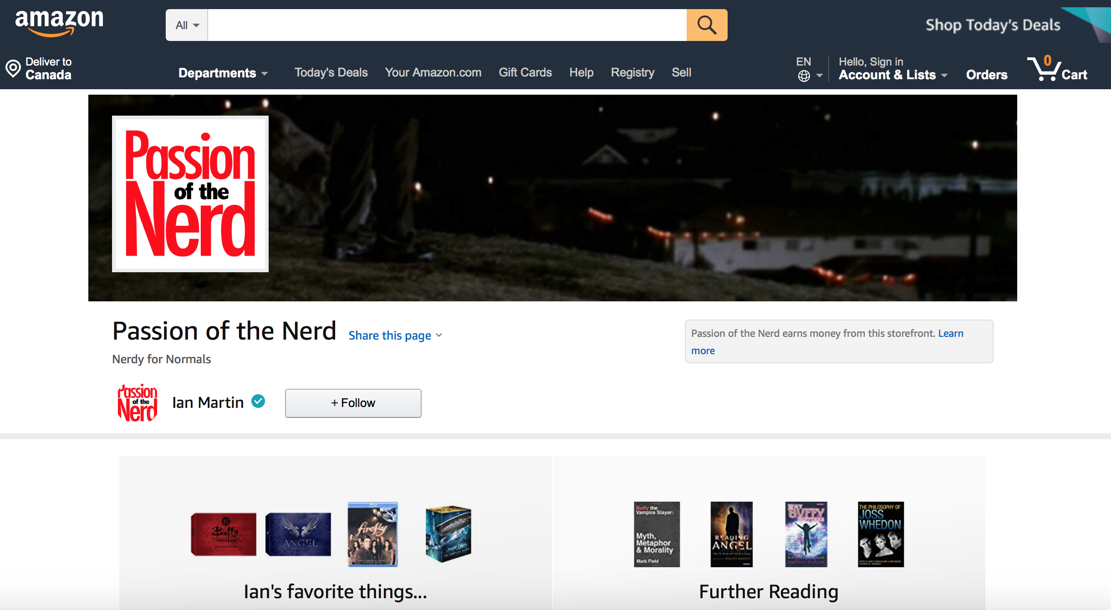This screenshot has height=610, width=1111.
Task: Click the Amazon logo
Action: pyautogui.click(x=59, y=23)
